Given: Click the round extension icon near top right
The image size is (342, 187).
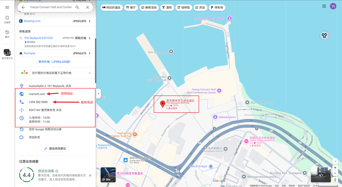Looking at the screenshot, I should click(324, 36).
